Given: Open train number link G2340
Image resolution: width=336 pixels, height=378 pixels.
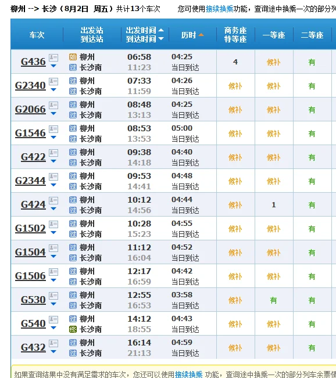Looking at the screenshot, I should pyautogui.click(x=30, y=85).
